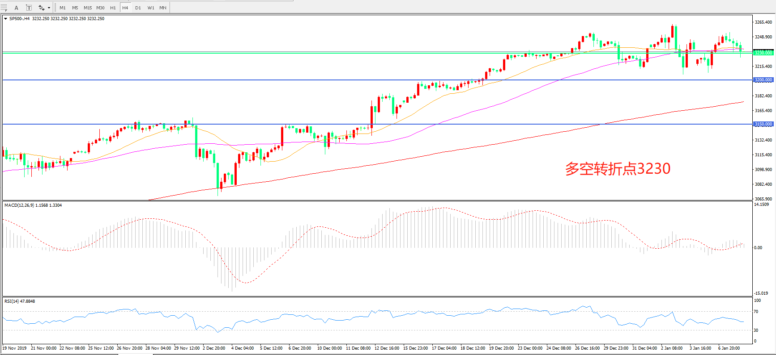
Task: Select the M30 timeframe button
Action: (x=100, y=8)
